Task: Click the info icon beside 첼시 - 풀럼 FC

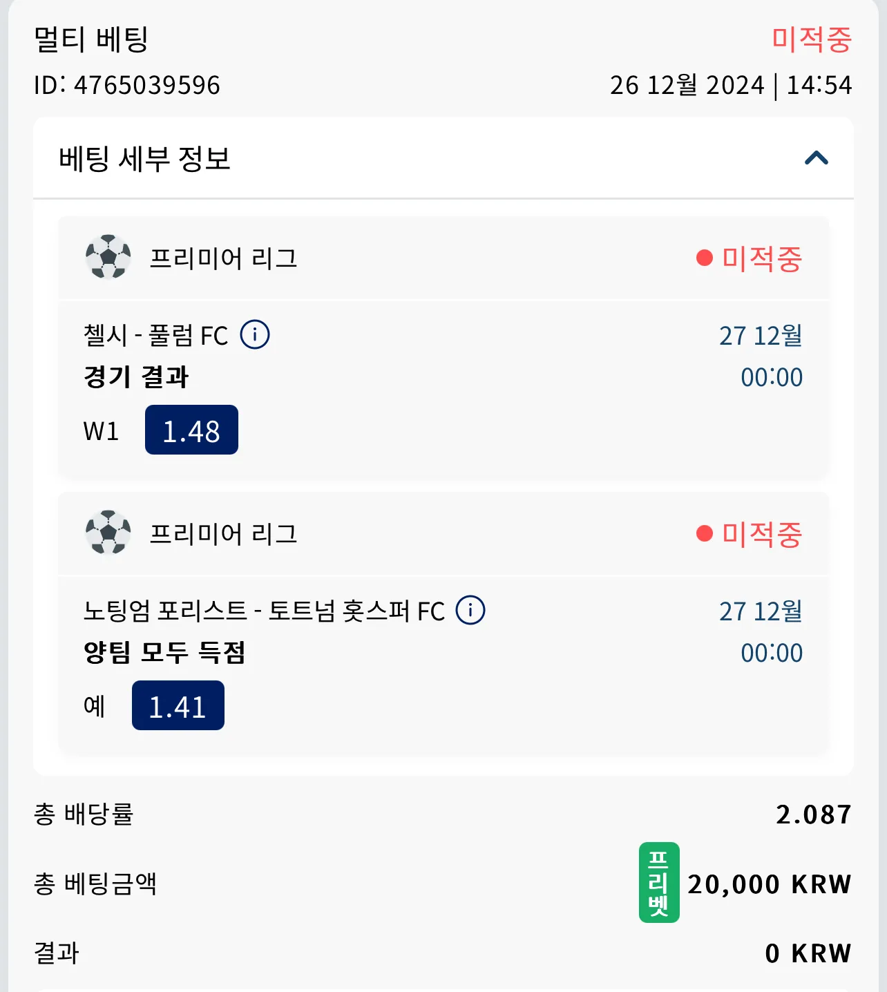Action: tap(255, 334)
